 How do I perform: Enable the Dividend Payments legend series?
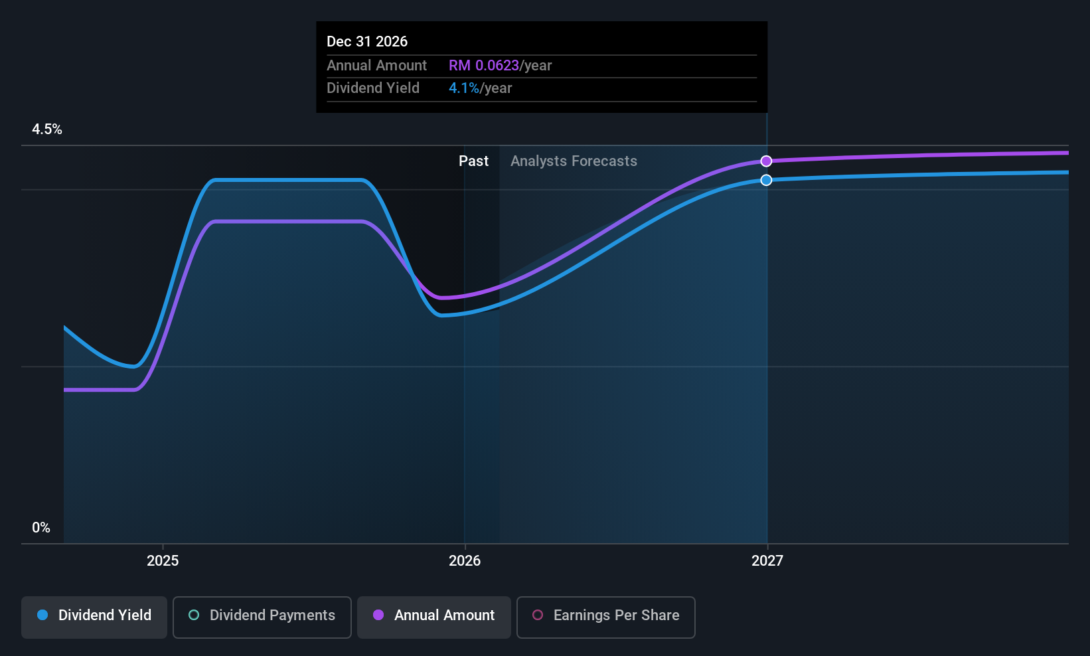[x=262, y=617]
